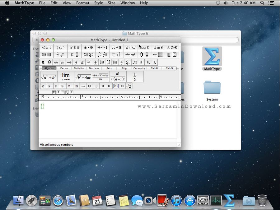The width and height of the screenshot is (280, 210).
Task: Switch to the Geometry tab
Action: [139, 68]
